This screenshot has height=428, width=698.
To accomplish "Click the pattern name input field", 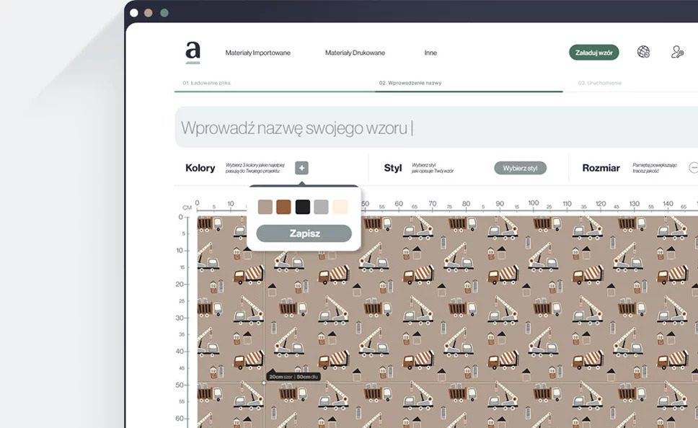I will 433,128.
